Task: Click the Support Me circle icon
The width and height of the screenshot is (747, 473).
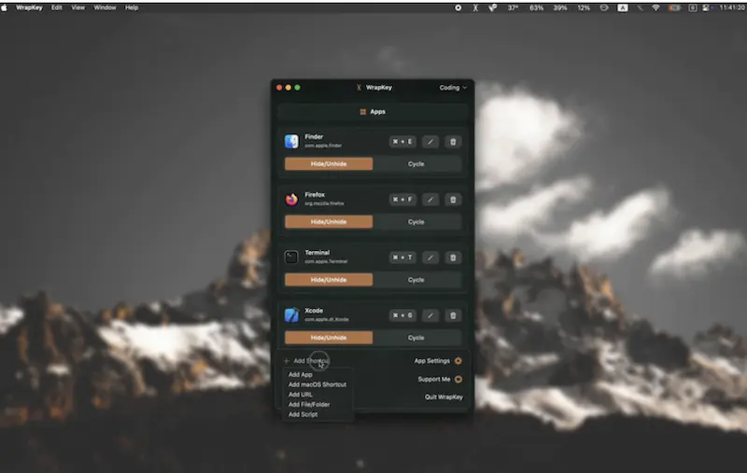Action: pyautogui.click(x=458, y=380)
